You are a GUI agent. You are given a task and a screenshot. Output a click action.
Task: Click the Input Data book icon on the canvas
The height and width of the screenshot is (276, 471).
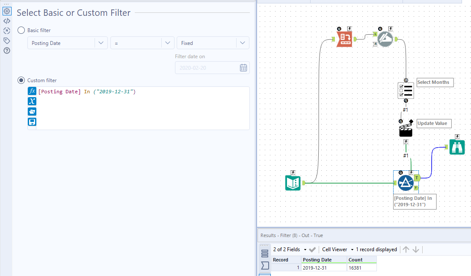pyautogui.click(x=293, y=183)
